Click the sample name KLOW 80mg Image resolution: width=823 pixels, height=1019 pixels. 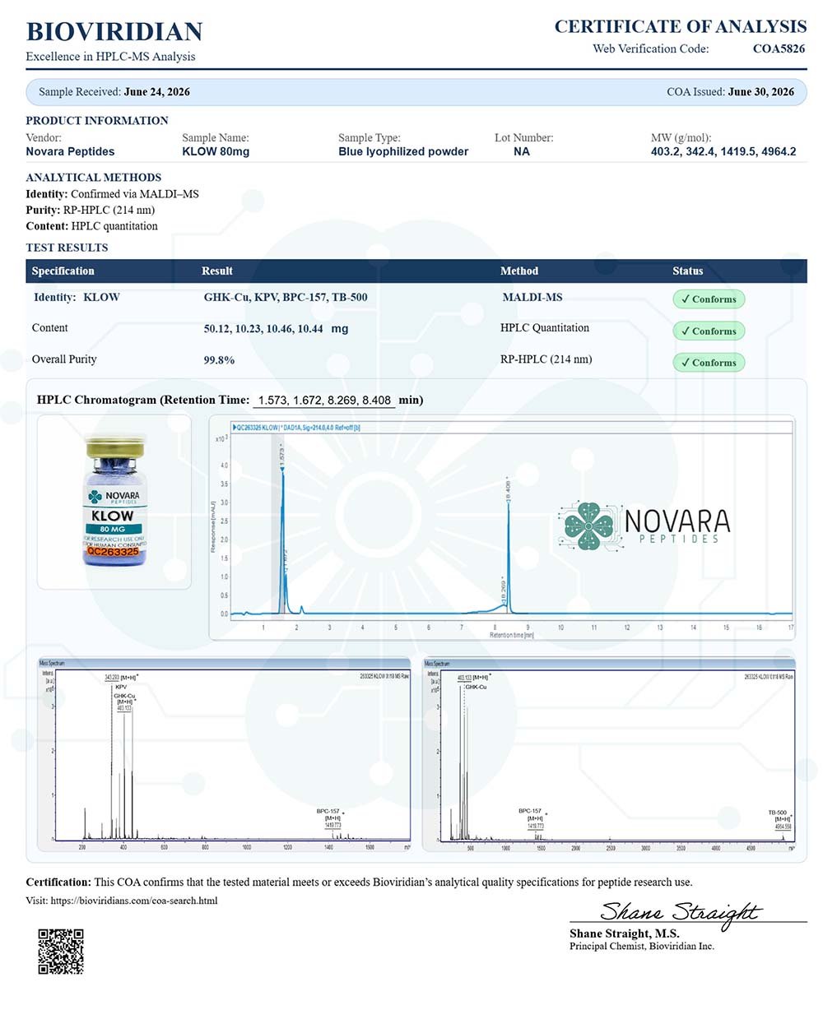[x=216, y=152]
